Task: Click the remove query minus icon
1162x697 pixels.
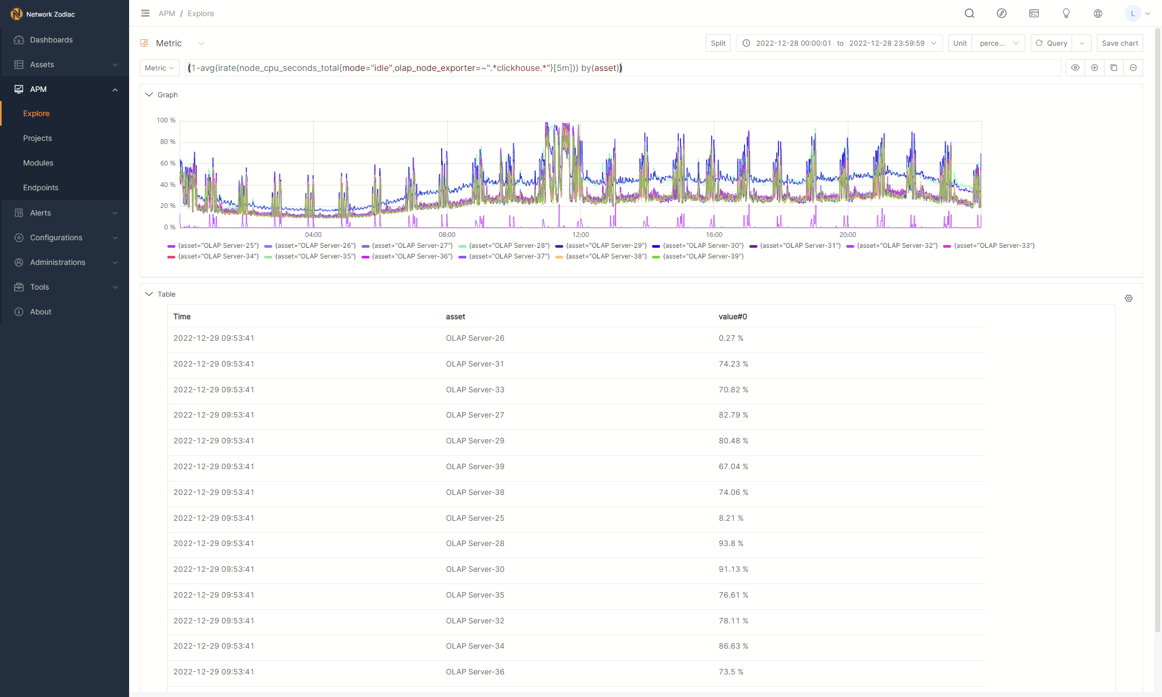Action: pos(1133,68)
